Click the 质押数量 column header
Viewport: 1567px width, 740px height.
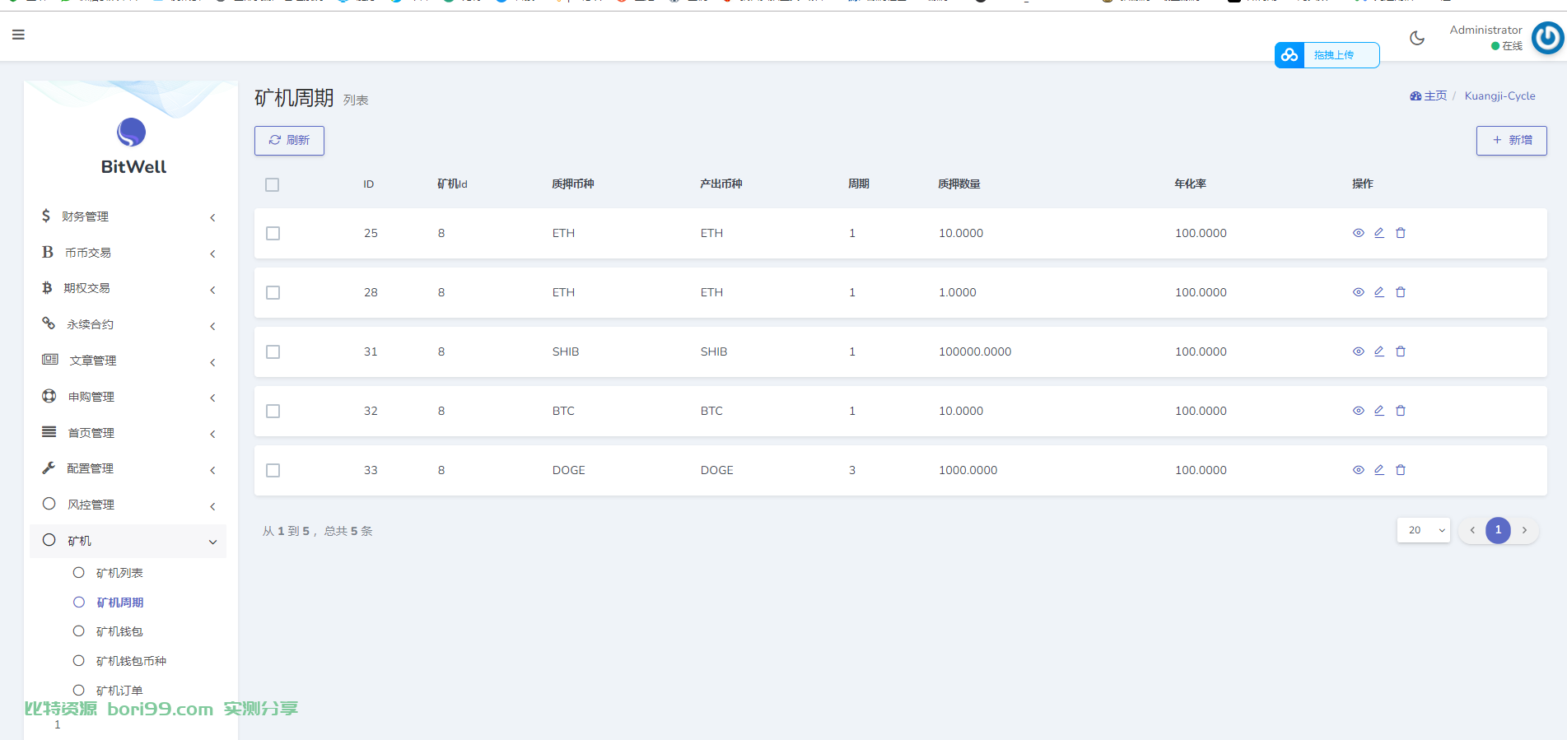click(959, 184)
